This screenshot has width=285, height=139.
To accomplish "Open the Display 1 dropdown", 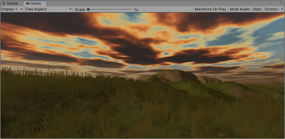I will pyautogui.click(x=10, y=9).
